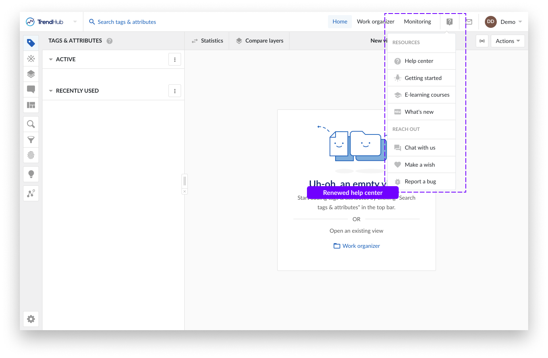Image resolution: width=548 pixels, height=358 pixels.
Task: Collapse the RECENTLY USED section
Action: pos(51,91)
